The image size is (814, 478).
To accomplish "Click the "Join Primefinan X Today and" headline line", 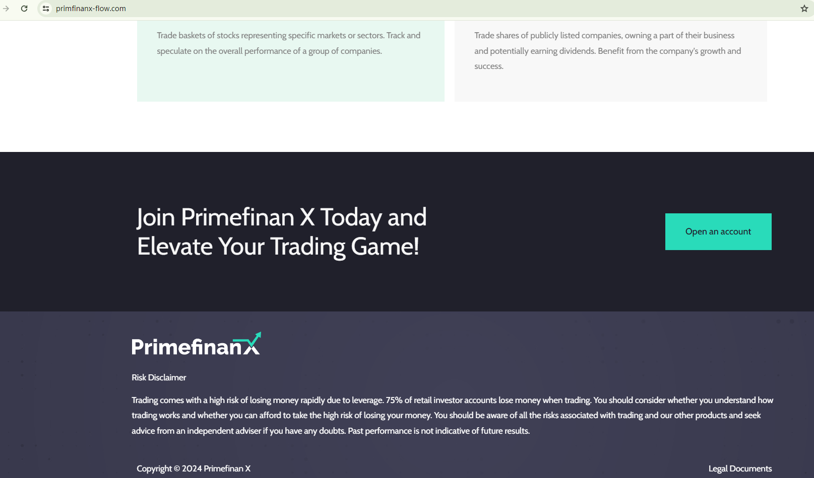I will pyautogui.click(x=282, y=217).
